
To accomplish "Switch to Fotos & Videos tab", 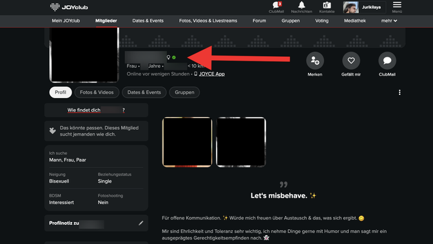I will (x=97, y=92).
